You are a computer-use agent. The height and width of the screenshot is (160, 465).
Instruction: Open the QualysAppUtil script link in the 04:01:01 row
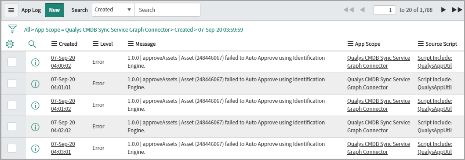(x=435, y=84)
